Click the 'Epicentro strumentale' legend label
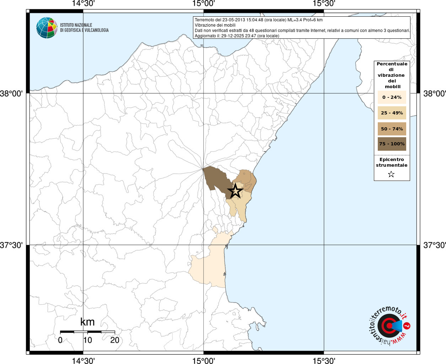 (392, 162)
